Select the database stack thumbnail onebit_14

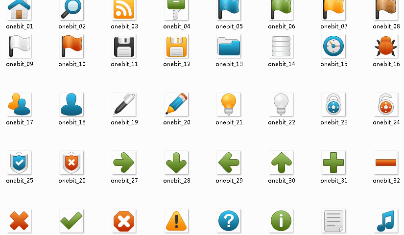pyautogui.click(x=281, y=46)
